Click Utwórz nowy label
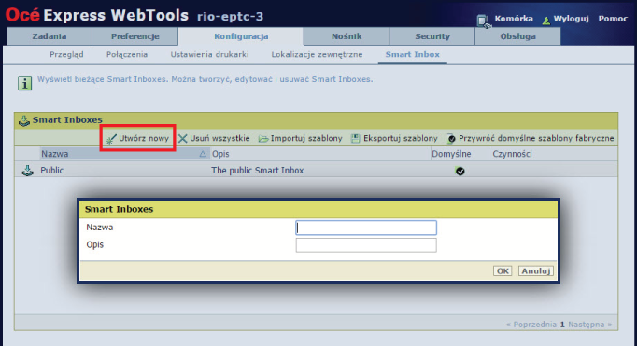The image size is (637, 346). [144, 138]
